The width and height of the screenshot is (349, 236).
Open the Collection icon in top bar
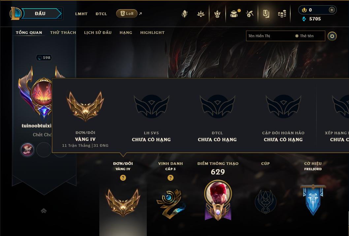click(x=266, y=14)
